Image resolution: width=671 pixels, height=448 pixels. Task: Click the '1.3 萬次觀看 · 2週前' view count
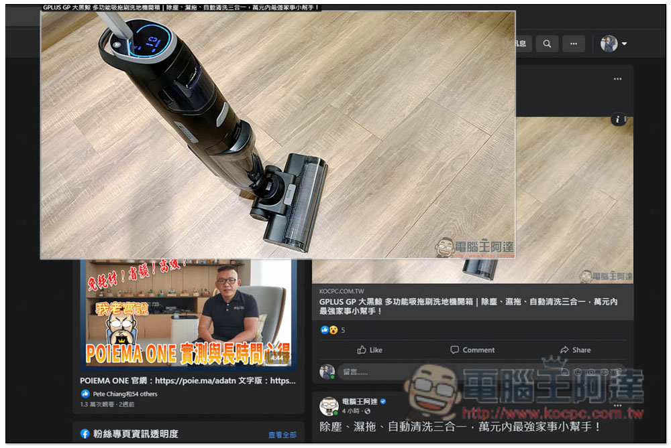(x=107, y=404)
